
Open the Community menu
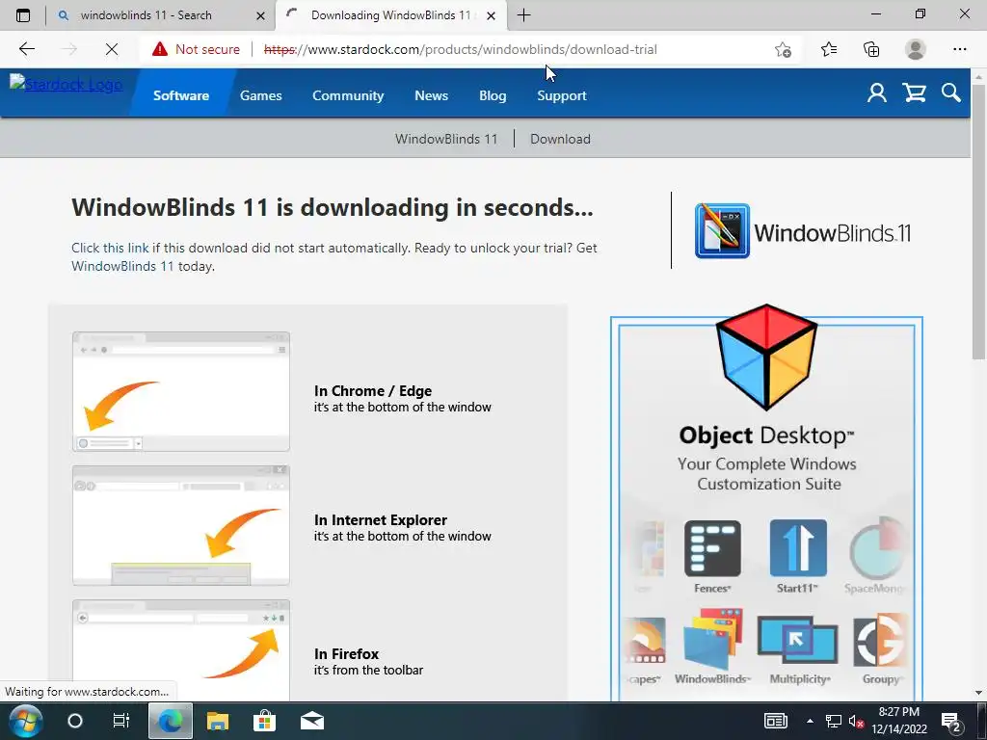(348, 95)
